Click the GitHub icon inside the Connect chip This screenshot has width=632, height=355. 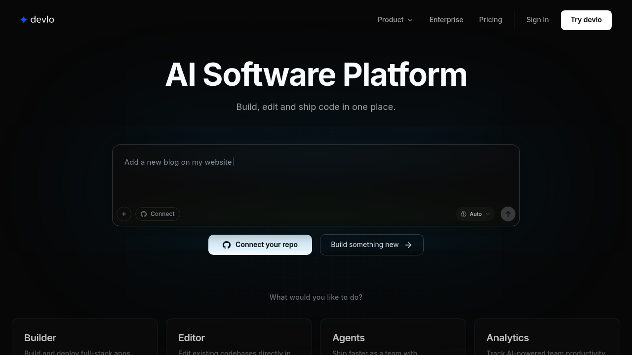coord(144,214)
